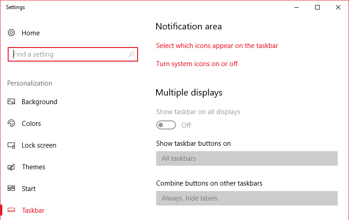
Task: Click the Taskbar icon in sidebar
Action: coord(11,210)
